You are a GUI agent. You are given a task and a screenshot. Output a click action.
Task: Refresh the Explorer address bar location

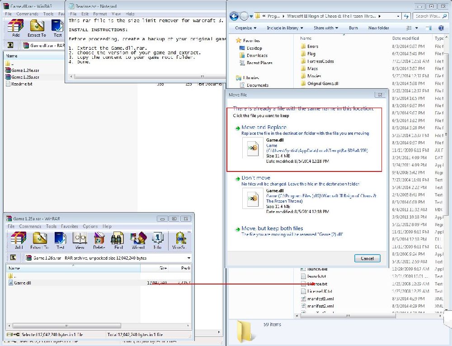(406, 16)
